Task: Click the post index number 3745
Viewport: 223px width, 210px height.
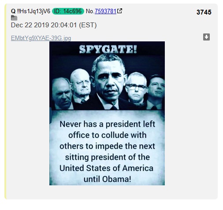Action: pos(204,12)
